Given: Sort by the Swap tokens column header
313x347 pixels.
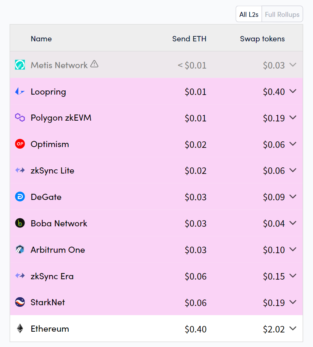Looking at the screenshot, I should (x=262, y=39).
